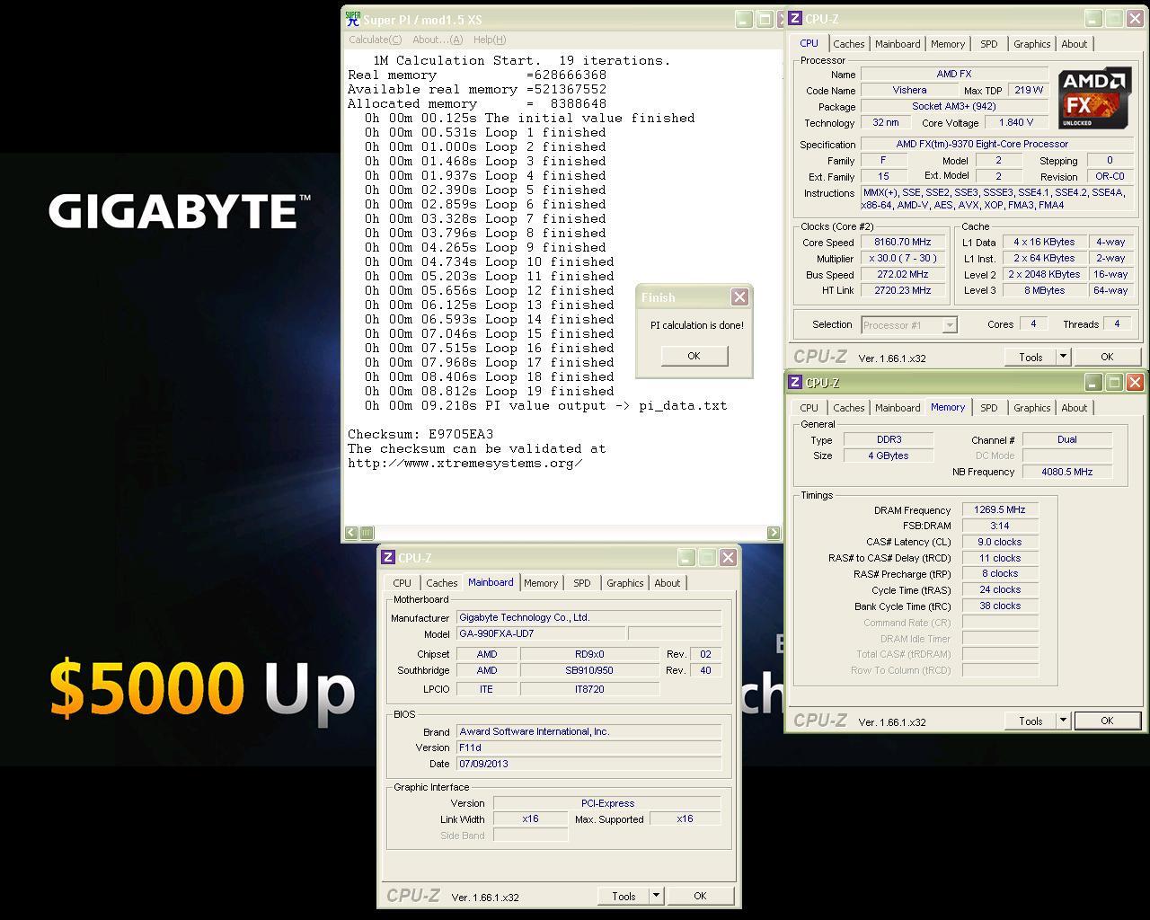Open the Caches tab in the CPU-Z Mainboard window

tap(442, 583)
